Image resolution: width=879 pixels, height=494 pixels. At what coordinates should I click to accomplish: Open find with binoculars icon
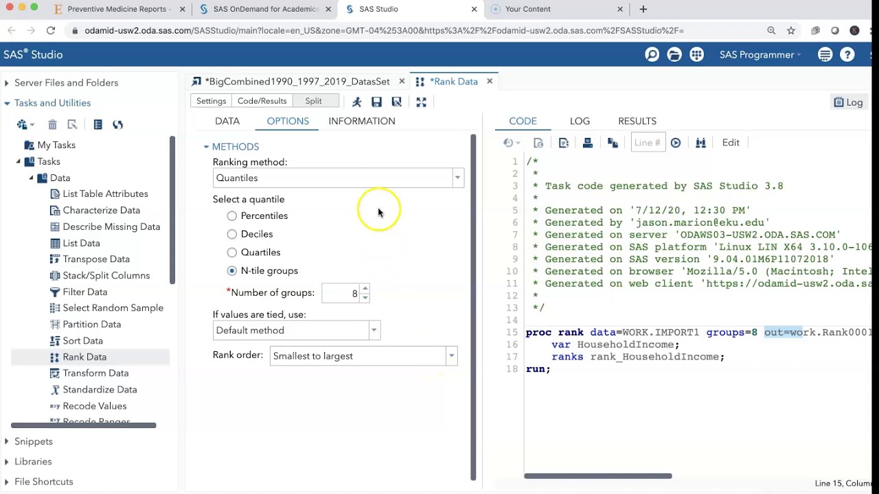(700, 143)
